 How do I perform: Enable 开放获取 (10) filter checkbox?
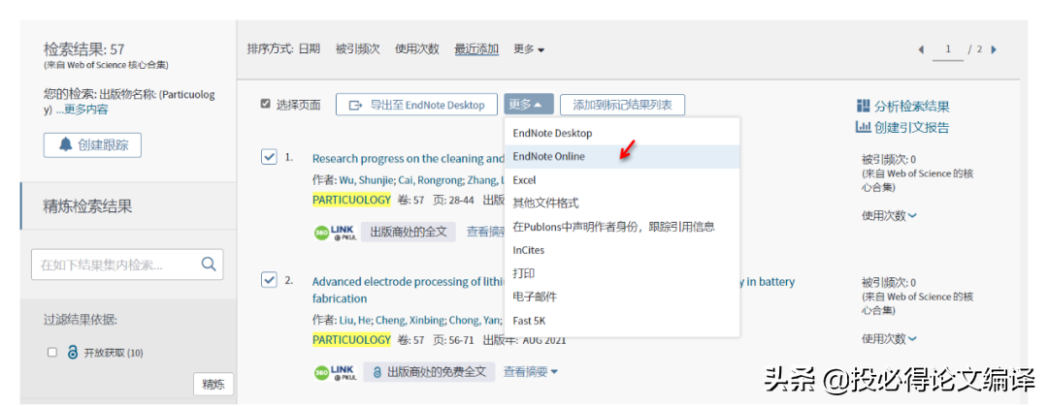point(52,353)
